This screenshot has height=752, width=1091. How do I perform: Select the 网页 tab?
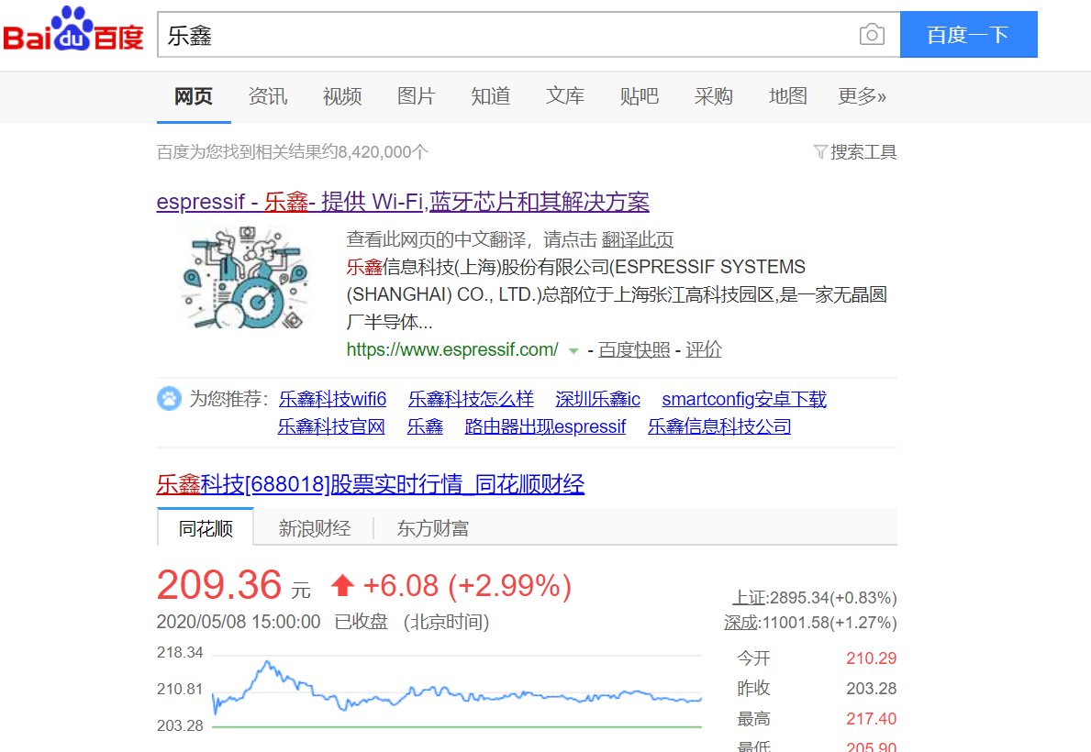[x=194, y=96]
